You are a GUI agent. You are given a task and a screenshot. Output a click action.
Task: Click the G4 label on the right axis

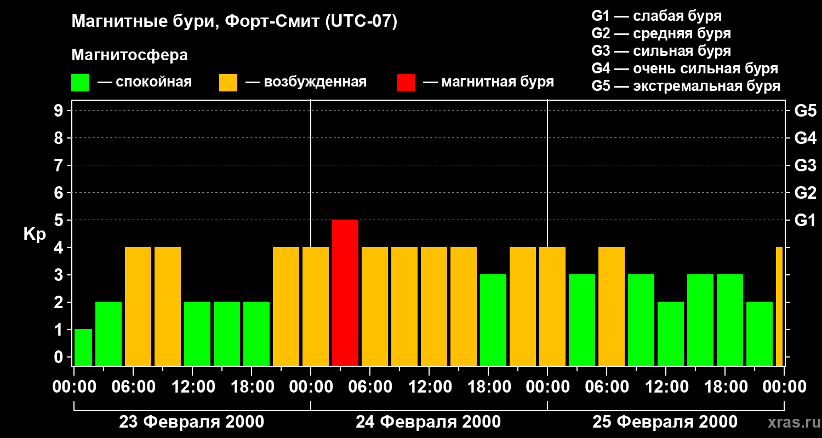point(805,138)
